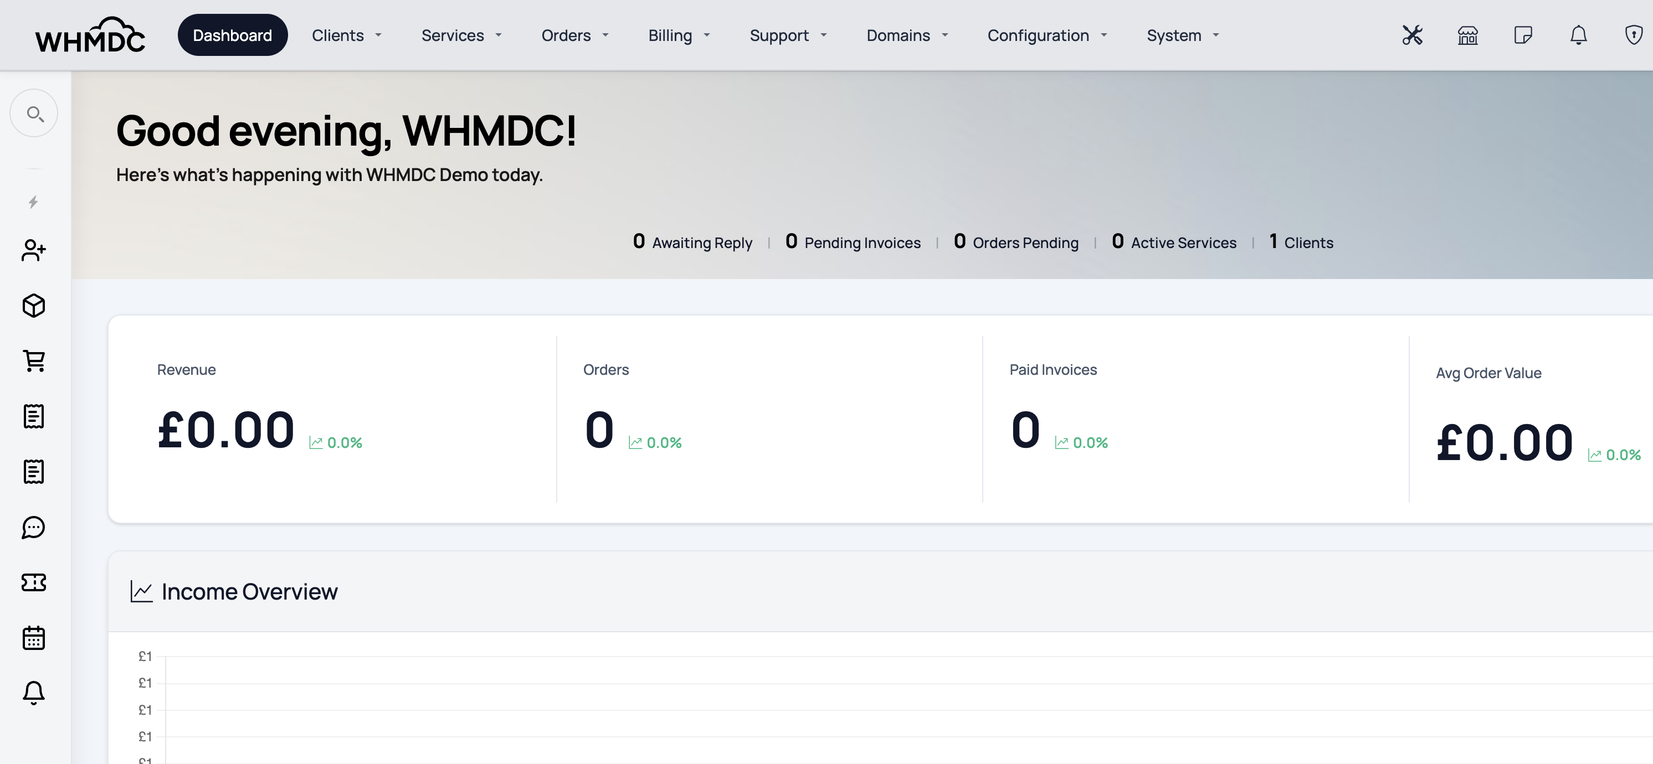The height and width of the screenshot is (764, 1653).
Task: Open the ticket sidebar icon
Action: [x=33, y=582]
